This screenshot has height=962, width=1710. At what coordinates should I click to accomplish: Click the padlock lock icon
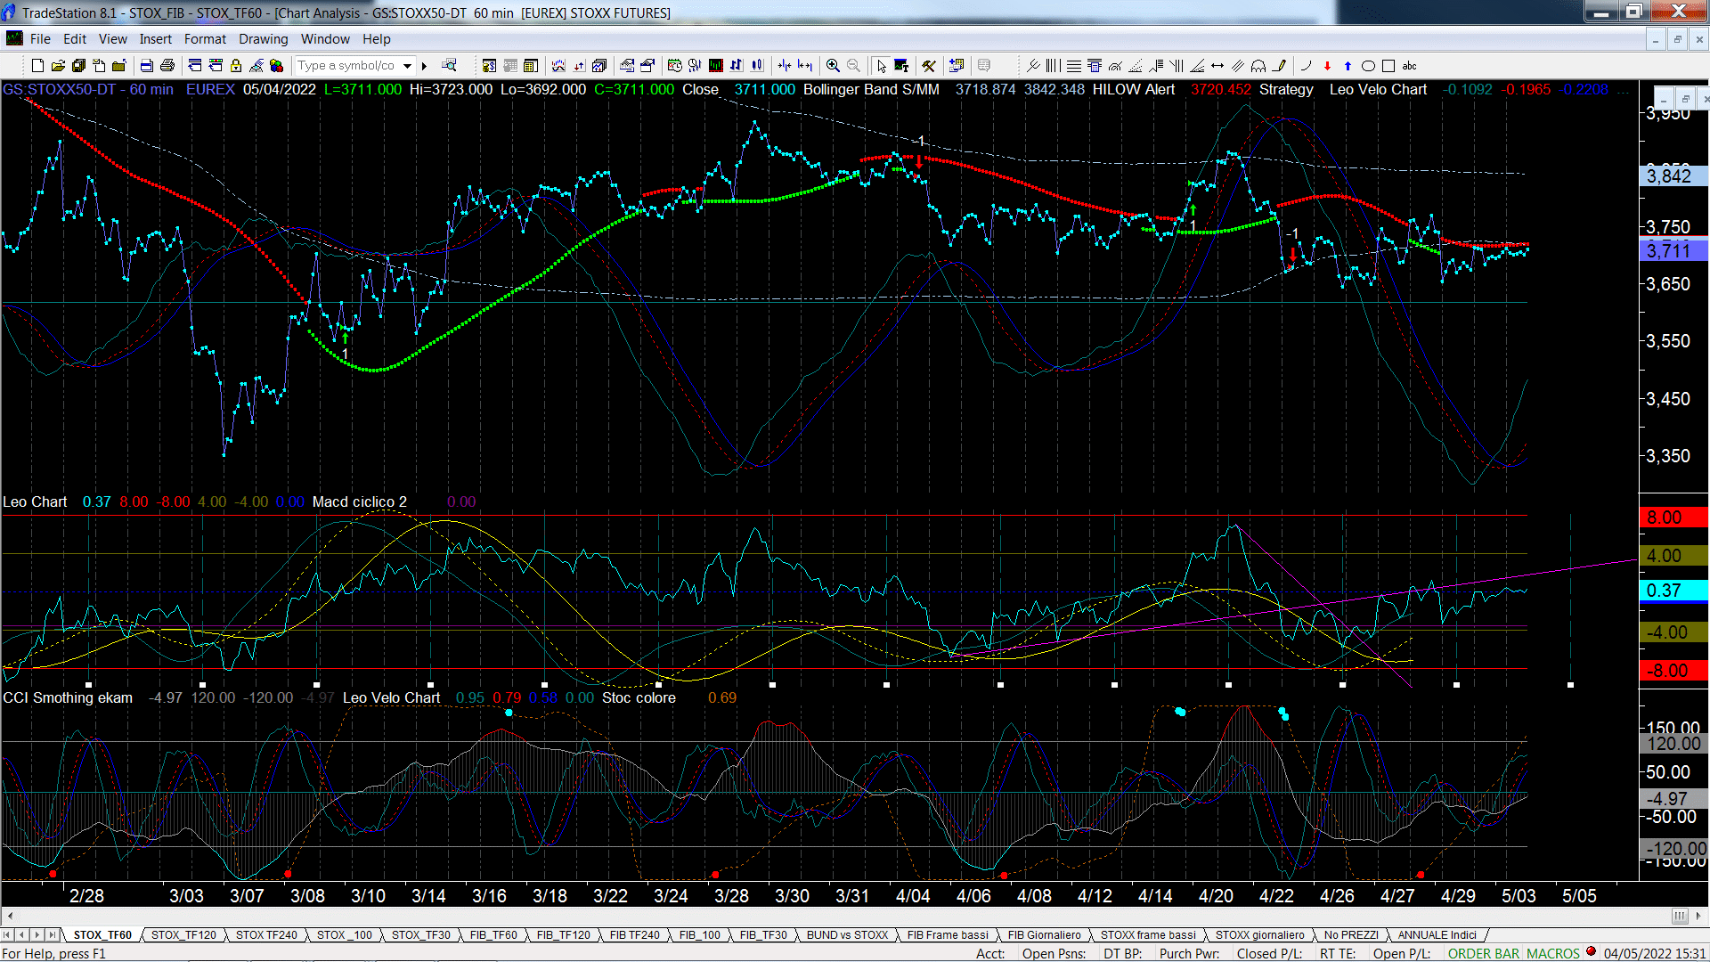(x=236, y=65)
